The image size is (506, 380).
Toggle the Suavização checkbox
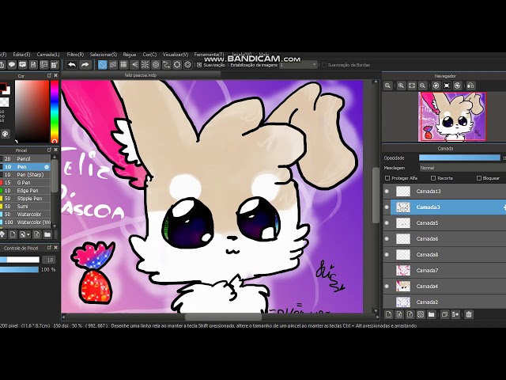[199, 65]
